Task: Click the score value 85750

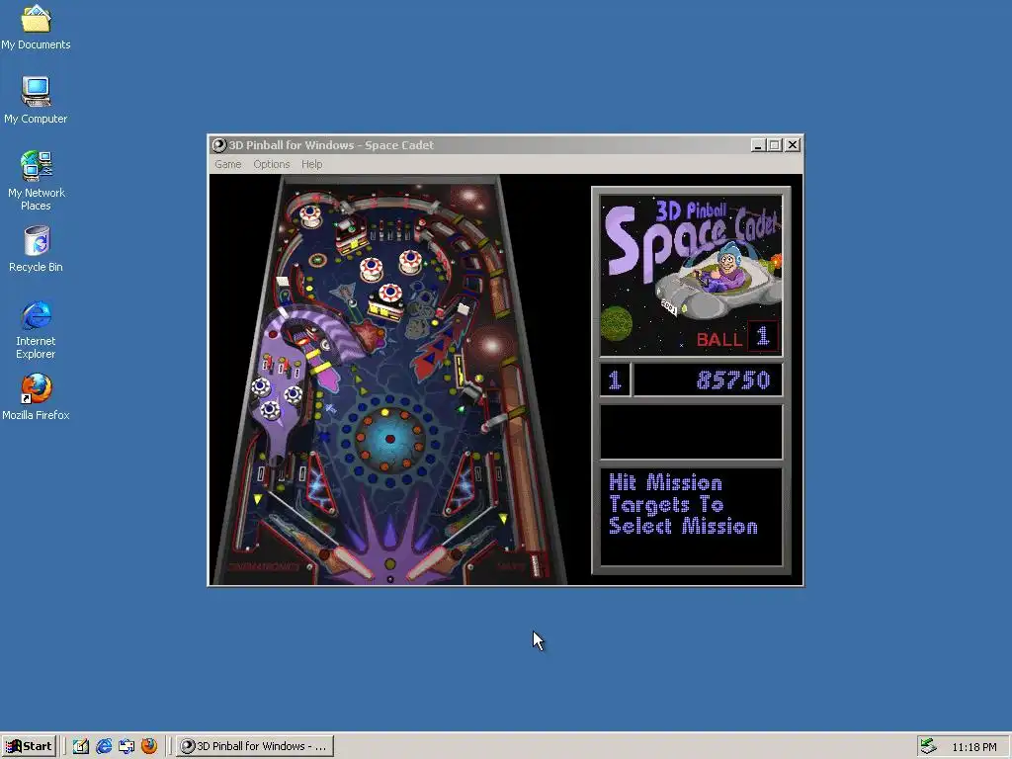Action: [x=733, y=380]
